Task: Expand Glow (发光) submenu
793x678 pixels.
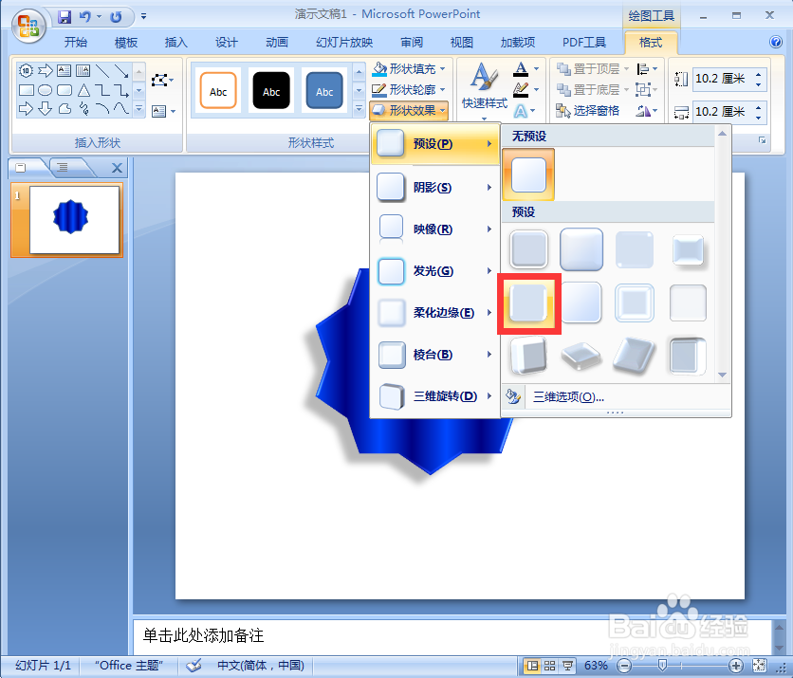Action: [435, 271]
